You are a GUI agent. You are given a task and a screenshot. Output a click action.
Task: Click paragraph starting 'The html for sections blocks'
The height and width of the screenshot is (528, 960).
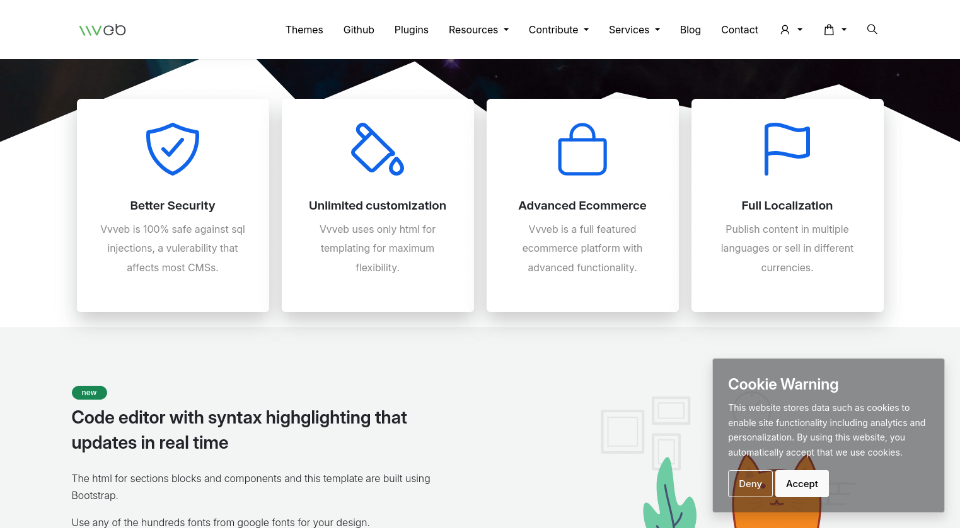tap(251, 487)
